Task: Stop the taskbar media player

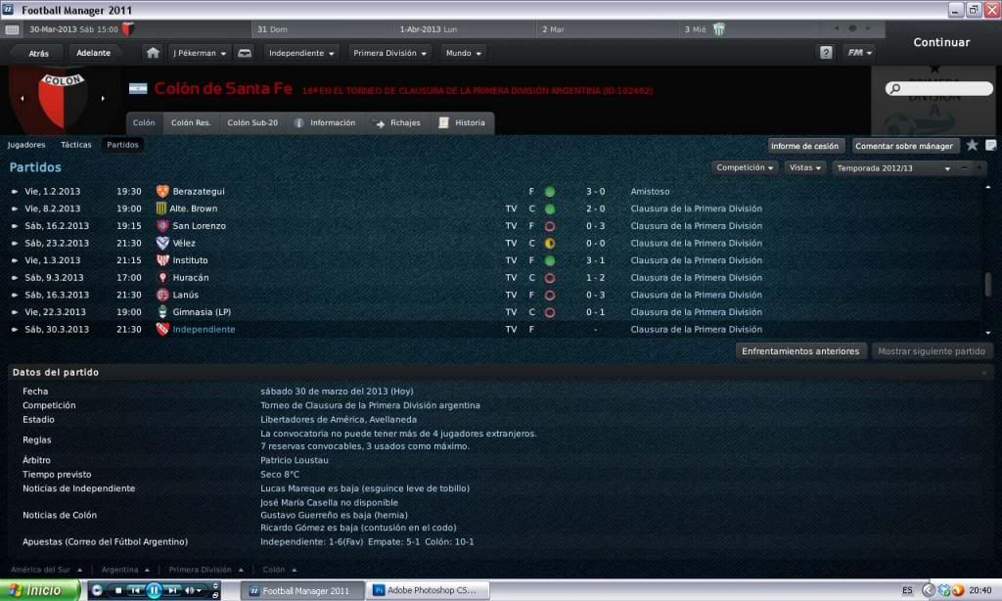Action: [x=118, y=590]
